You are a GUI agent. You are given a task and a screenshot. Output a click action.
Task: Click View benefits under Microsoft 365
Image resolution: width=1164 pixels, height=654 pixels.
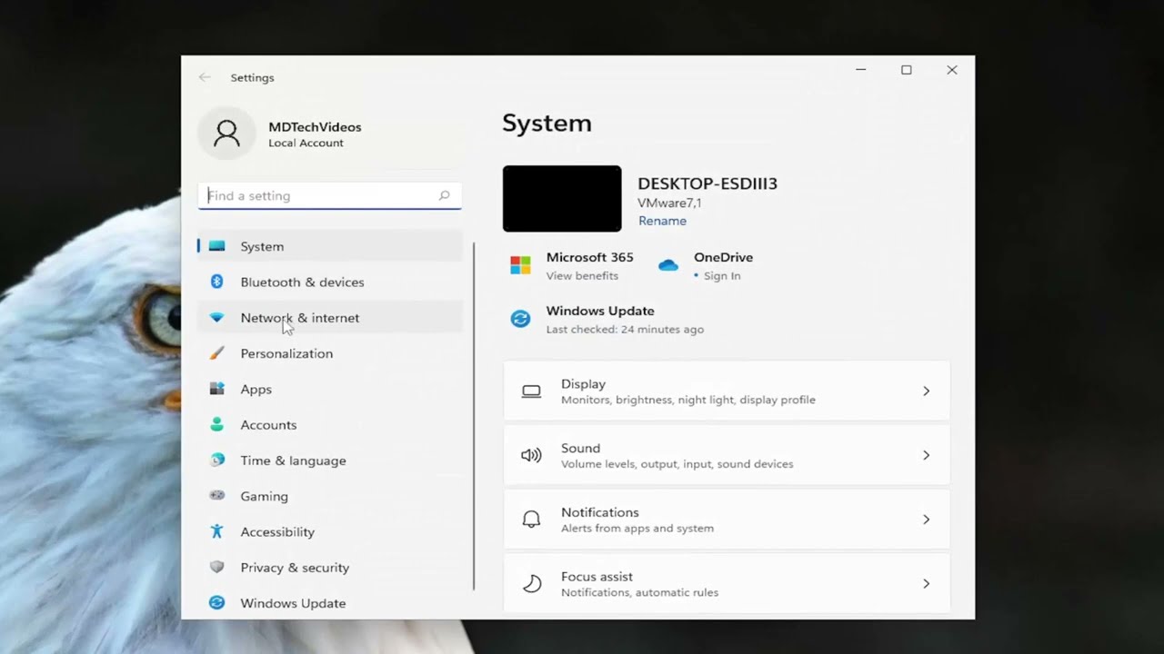coord(582,276)
